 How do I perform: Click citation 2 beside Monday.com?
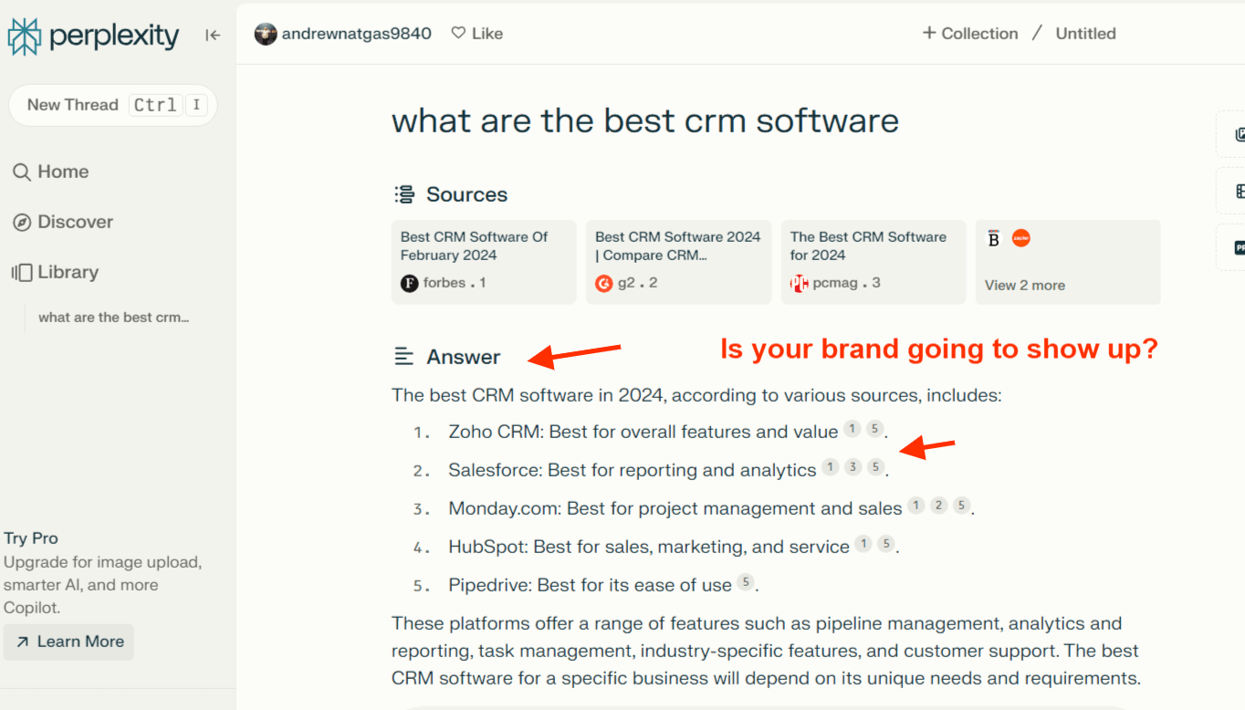(x=938, y=506)
